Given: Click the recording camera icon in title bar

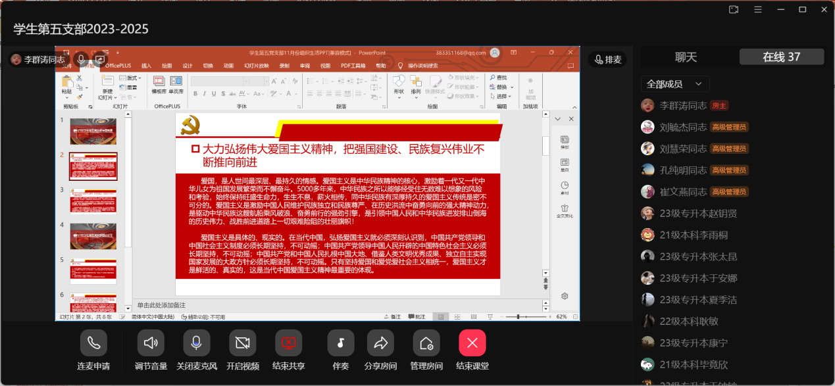Looking at the screenshot, I should click(x=734, y=9).
